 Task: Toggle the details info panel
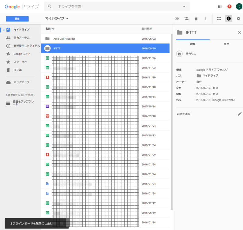[228, 18]
